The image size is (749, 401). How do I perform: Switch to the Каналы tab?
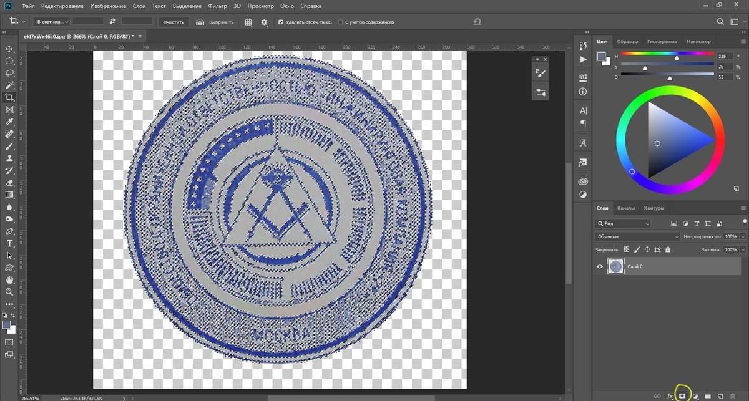pyautogui.click(x=626, y=208)
